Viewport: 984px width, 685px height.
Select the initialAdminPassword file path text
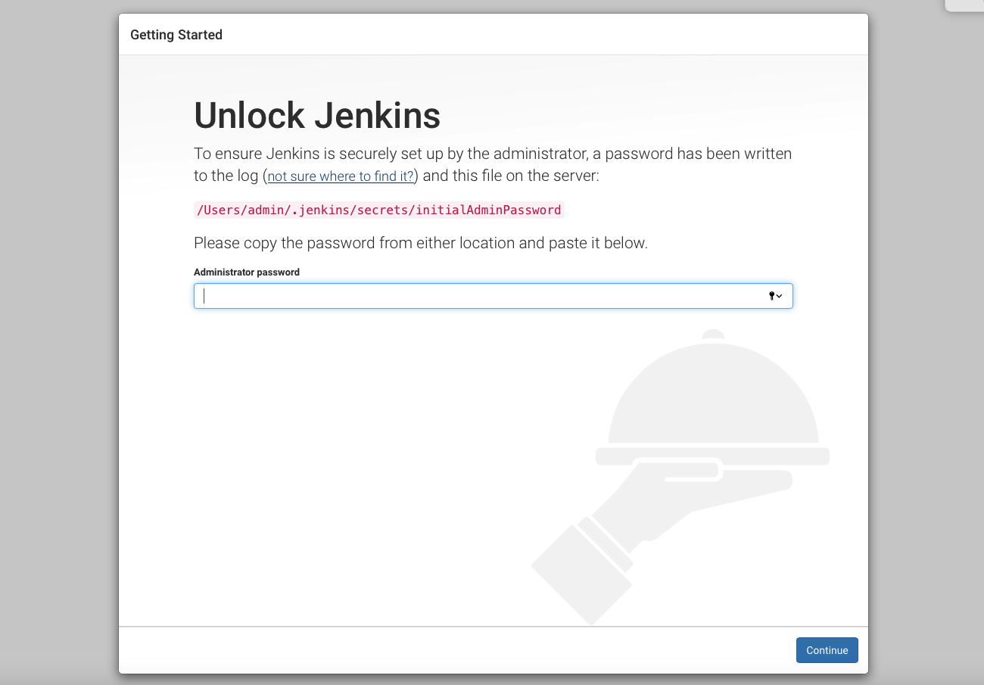379,210
